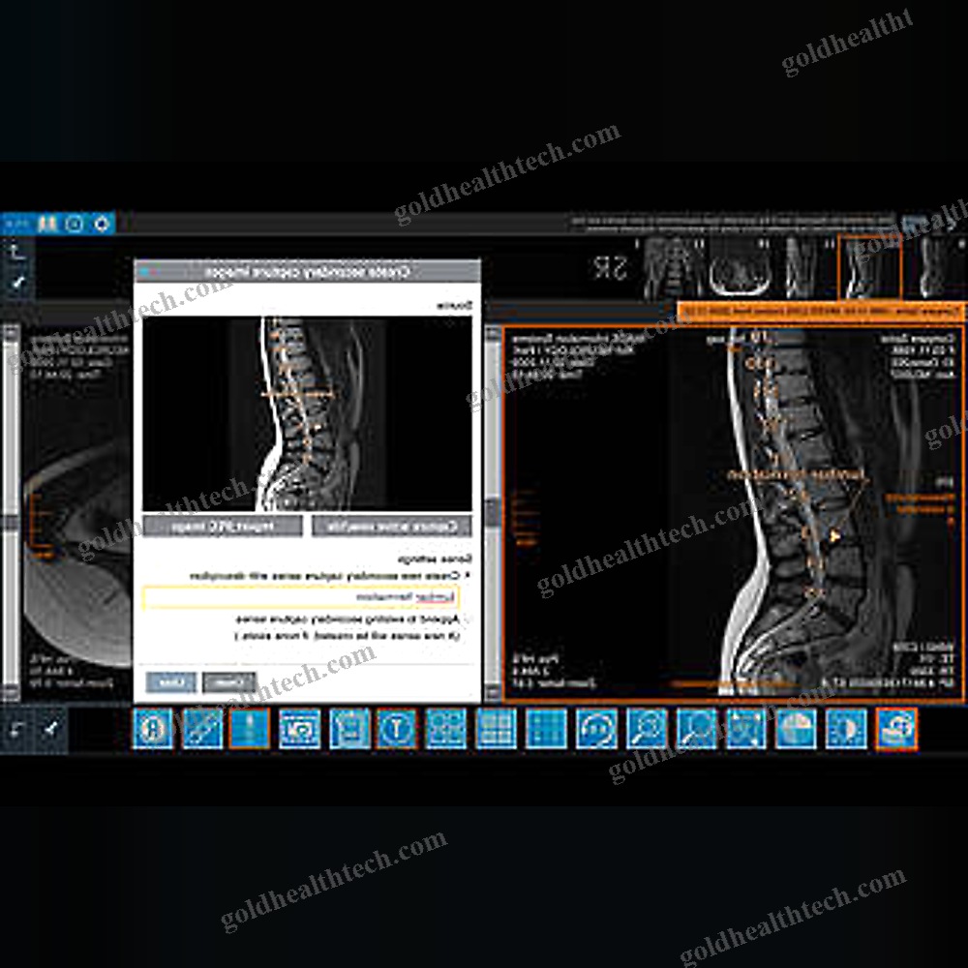Click the wrench icon on the side strip

[x=16, y=283]
